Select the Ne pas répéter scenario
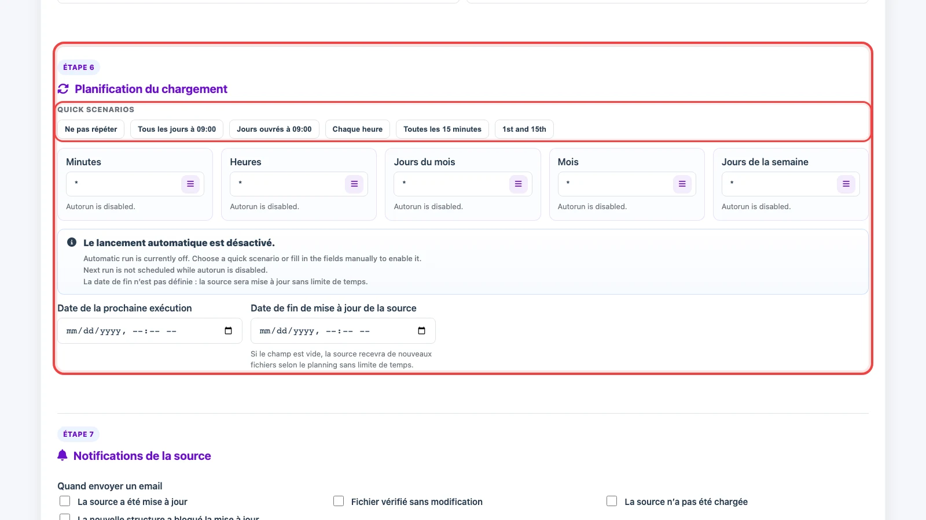 (91, 129)
